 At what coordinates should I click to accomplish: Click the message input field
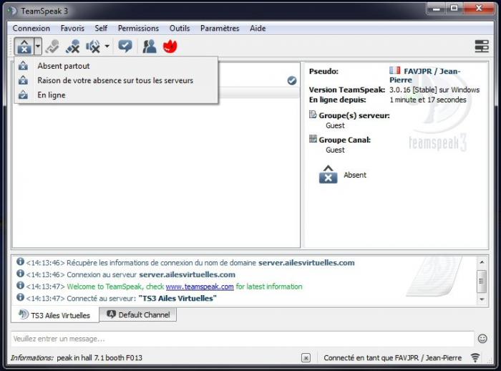tap(243, 339)
